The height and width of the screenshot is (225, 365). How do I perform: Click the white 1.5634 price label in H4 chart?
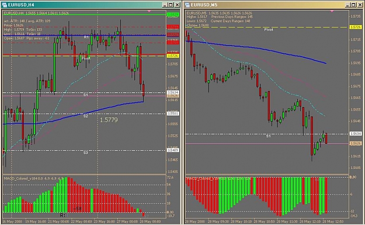coord(173,92)
